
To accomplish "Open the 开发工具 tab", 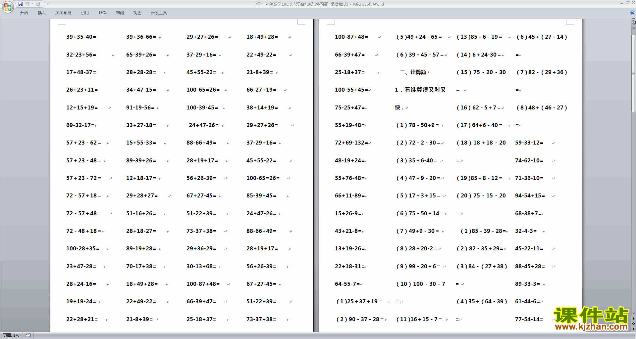I will [159, 13].
